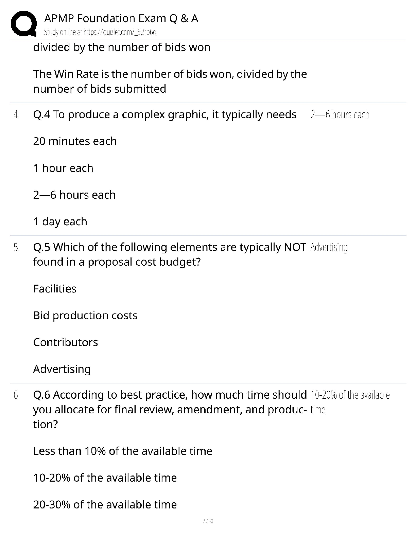Screen dimensions: 416x538
Task: Select the '2—6 hours each' option under Q.4
Action: [74, 195]
